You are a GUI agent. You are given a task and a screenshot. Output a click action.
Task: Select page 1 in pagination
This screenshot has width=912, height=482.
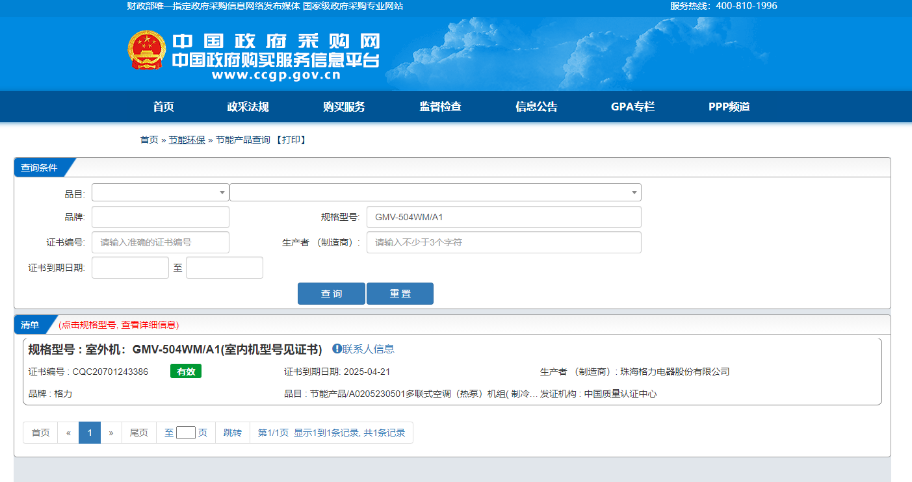90,433
